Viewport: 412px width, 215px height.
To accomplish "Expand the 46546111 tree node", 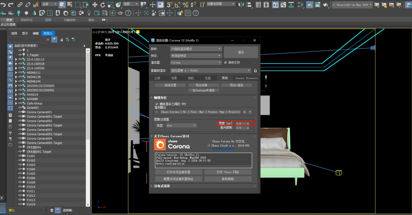I will [x=16, y=73].
